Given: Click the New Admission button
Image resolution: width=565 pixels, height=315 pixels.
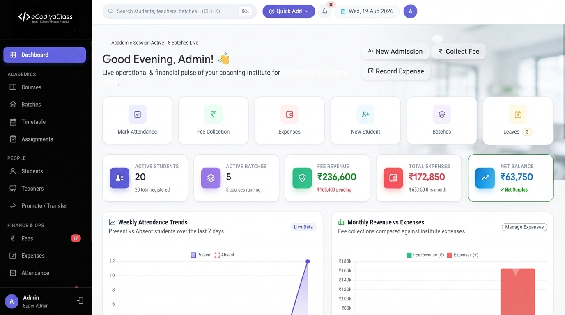Looking at the screenshot, I should coord(395,52).
